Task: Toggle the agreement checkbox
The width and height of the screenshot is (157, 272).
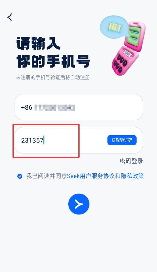Action: tap(20, 176)
